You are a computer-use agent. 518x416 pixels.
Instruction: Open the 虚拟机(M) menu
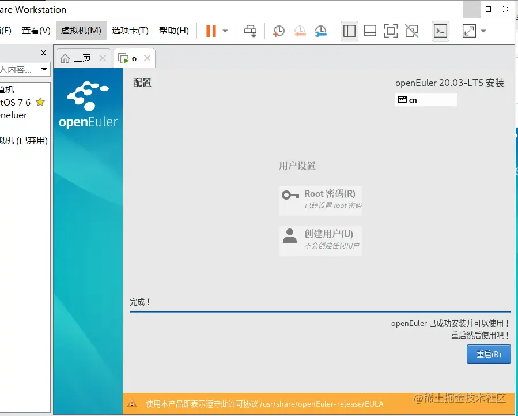[81, 31]
